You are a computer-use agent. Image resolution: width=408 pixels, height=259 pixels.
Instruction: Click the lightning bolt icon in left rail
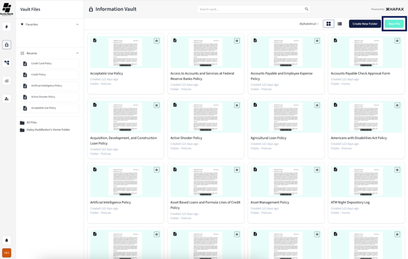tap(7, 27)
